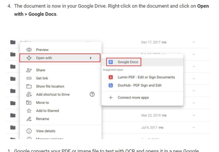Click the Get link chain icon

29,78
